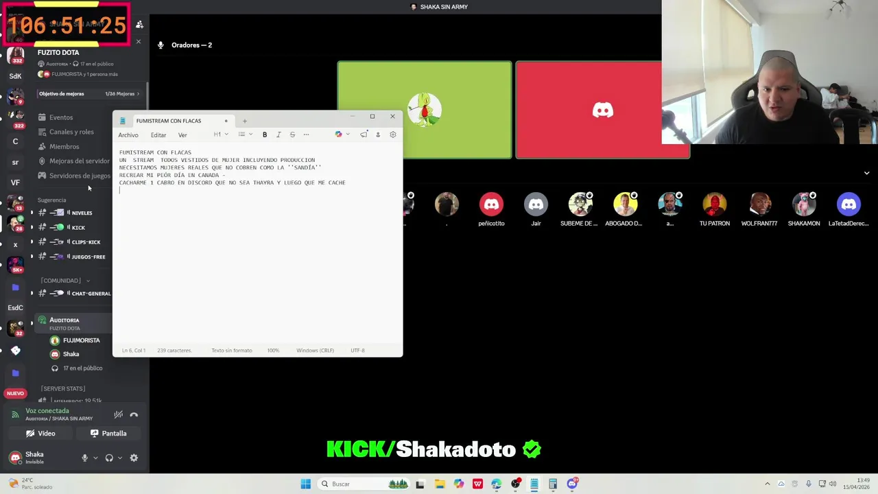The height and width of the screenshot is (494, 878).
Task: Click FUJIMORISTA in the stage speakers list
Action: coord(81,340)
